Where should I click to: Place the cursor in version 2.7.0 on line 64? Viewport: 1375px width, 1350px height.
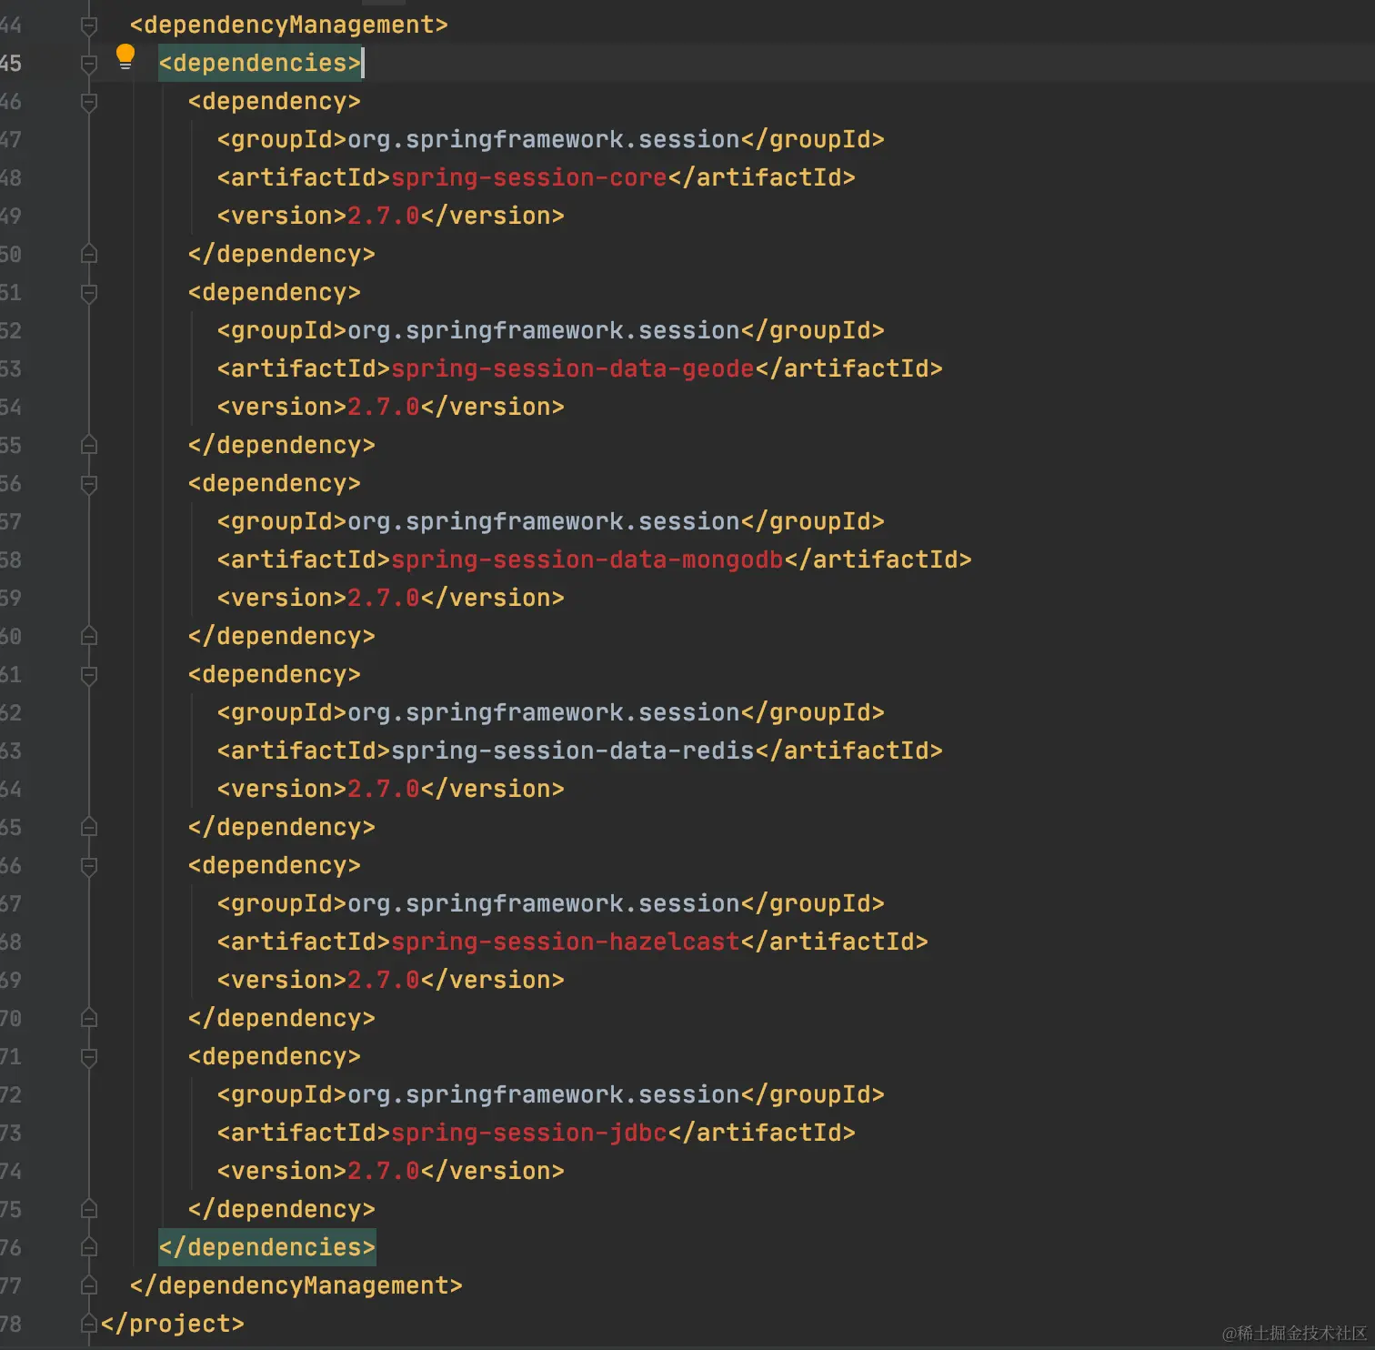click(384, 789)
